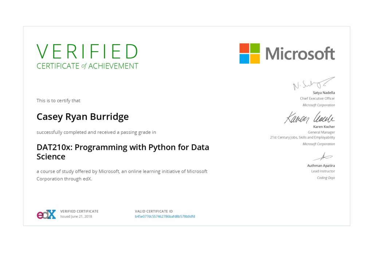Click the Microsoft Corporation italic text under Satya Nadella
This screenshot has height=264, width=373.
318,105
